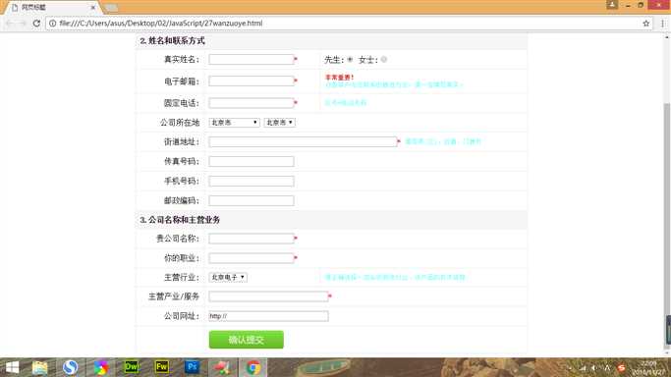Viewport: 671px width, 377px height.
Task: Click the address bar URL
Action: 161,24
